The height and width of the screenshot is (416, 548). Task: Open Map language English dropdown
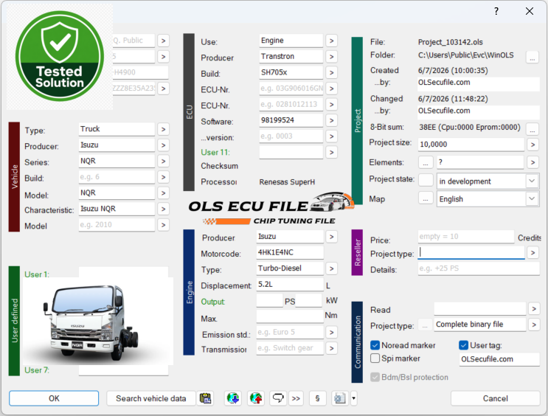click(x=532, y=199)
